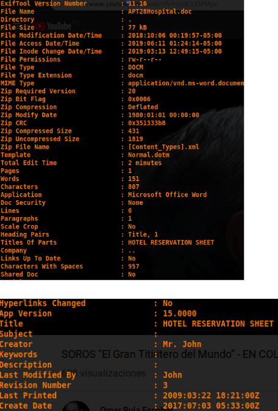Select the File Type value DOCM
Image resolution: width=278 pixels, height=411 pixels.
tap(135, 67)
